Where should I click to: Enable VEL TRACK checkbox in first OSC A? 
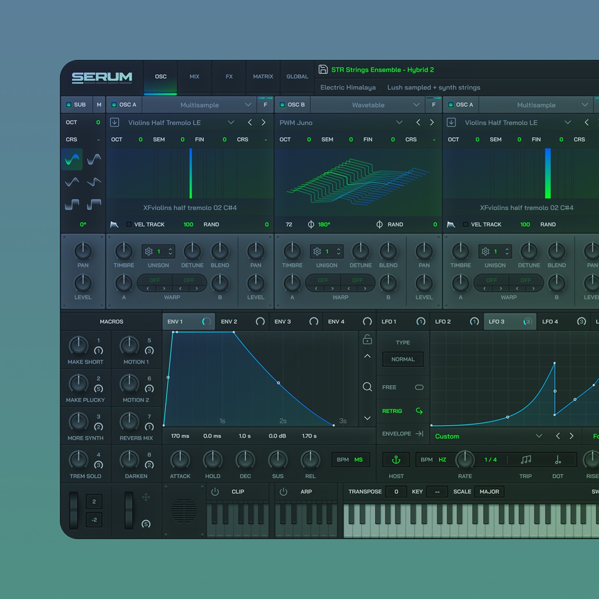(x=129, y=225)
